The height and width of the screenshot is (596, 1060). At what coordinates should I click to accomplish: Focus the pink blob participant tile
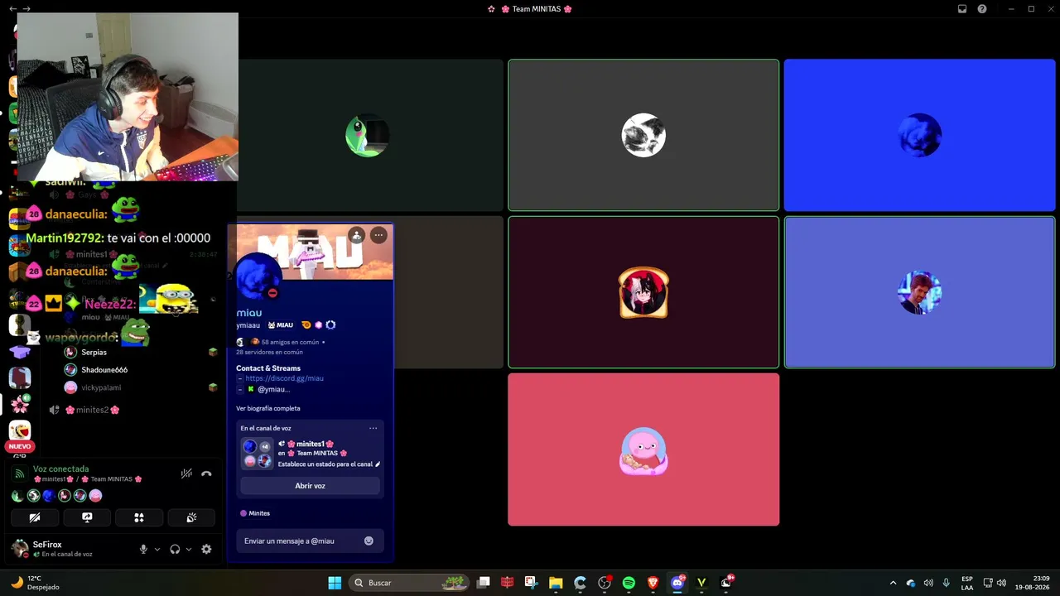pos(643,449)
